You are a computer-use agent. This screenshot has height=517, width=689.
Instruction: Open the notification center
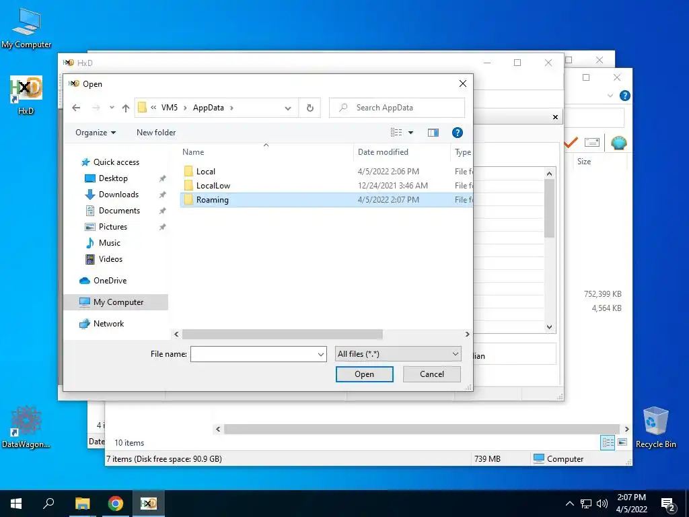click(x=668, y=504)
